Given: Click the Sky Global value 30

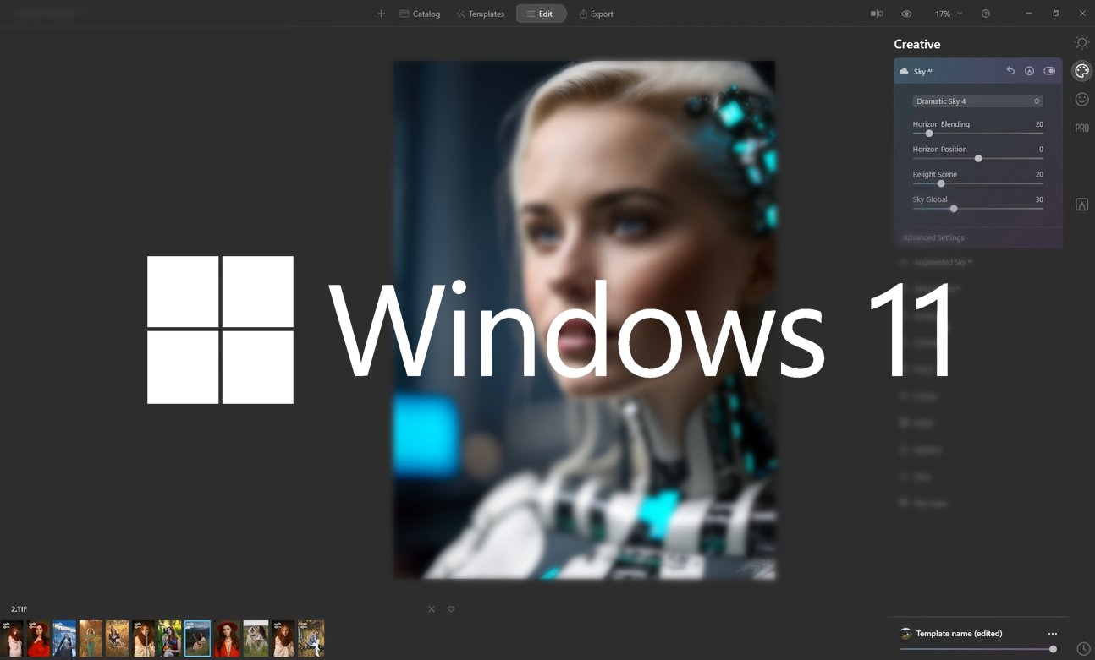Looking at the screenshot, I should coord(1039,199).
